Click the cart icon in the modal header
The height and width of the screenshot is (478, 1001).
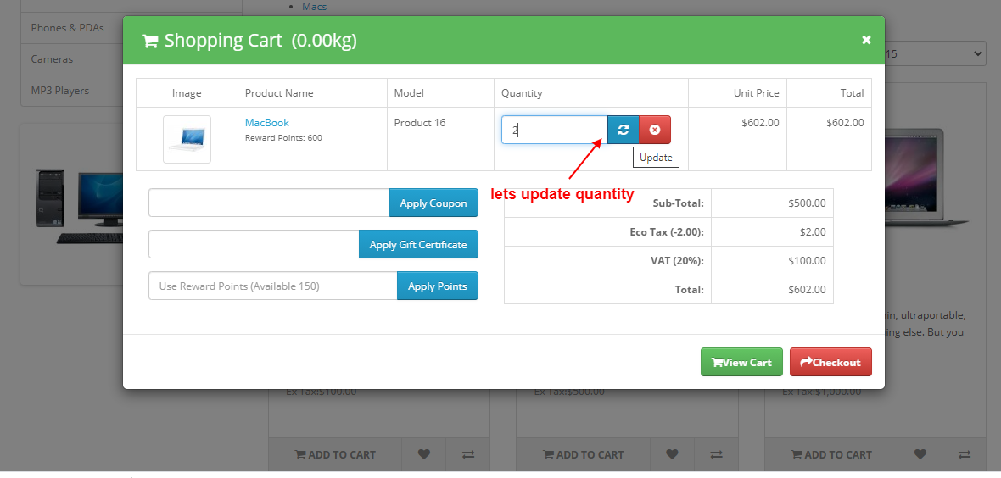[149, 41]
